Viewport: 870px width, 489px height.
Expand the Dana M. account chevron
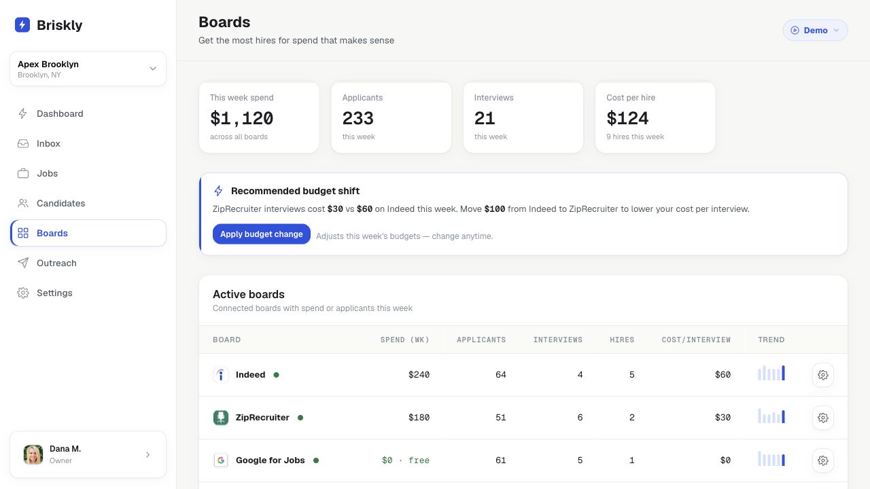pos(147,454)
